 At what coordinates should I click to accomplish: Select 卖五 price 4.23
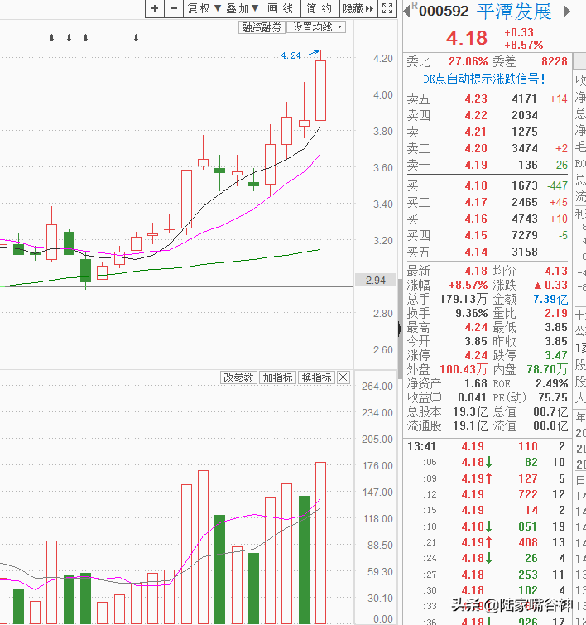coord(476,99)
